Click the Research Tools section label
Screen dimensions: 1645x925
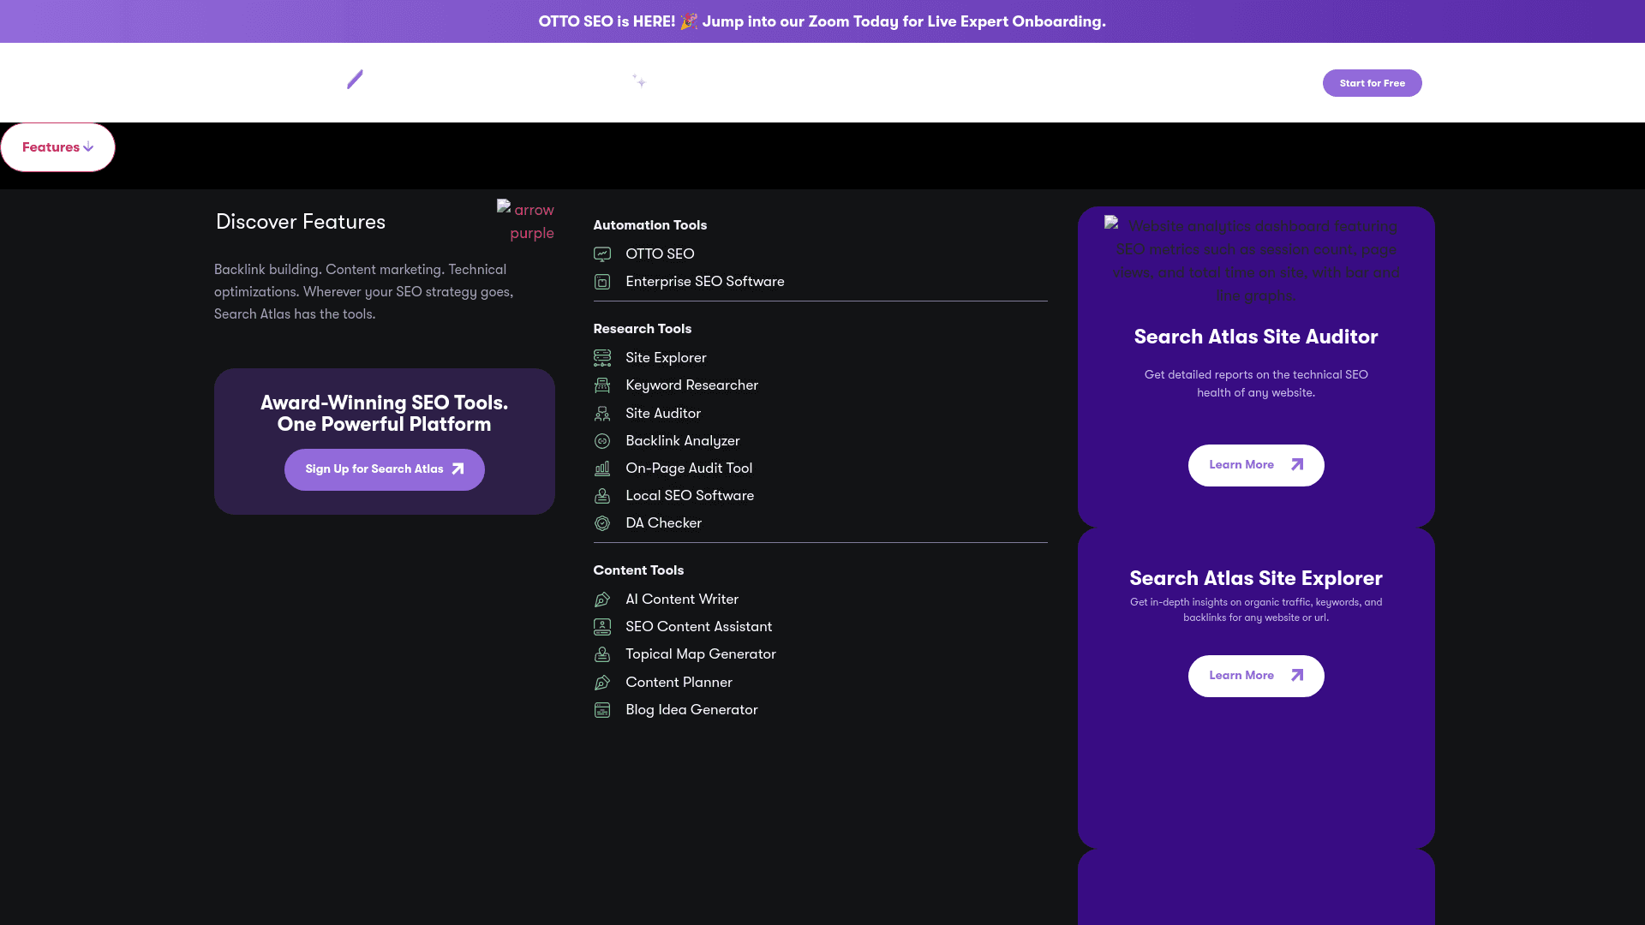tap(642, 329)
